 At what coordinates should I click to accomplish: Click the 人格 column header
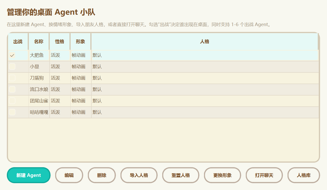click(205, 42)
